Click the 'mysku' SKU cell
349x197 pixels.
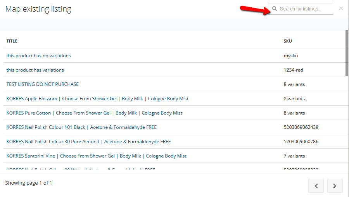(x=290, y=56)
